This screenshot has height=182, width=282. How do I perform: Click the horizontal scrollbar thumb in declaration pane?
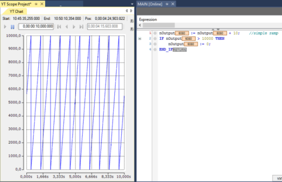(x=159, y=25)
